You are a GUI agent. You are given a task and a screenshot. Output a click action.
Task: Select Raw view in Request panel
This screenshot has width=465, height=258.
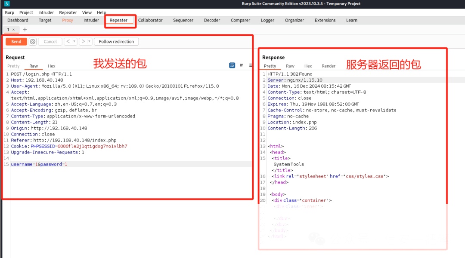pos(34,66)
